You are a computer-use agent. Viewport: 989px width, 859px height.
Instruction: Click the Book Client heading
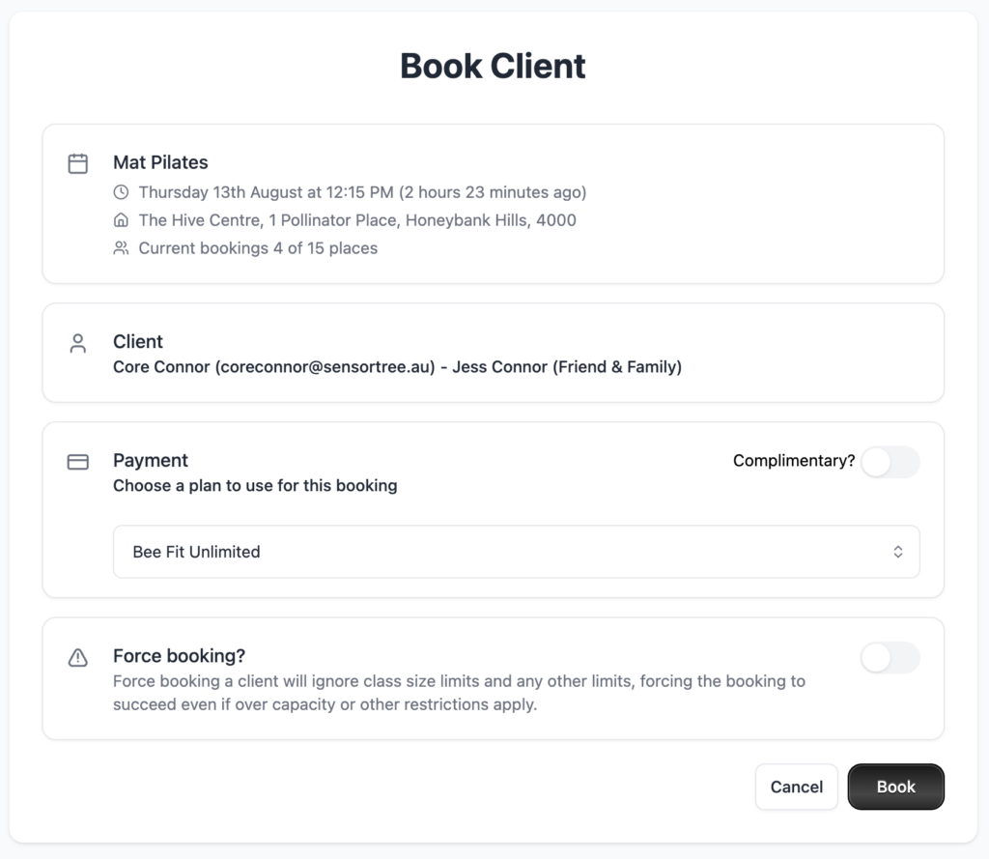pos(494,66)
